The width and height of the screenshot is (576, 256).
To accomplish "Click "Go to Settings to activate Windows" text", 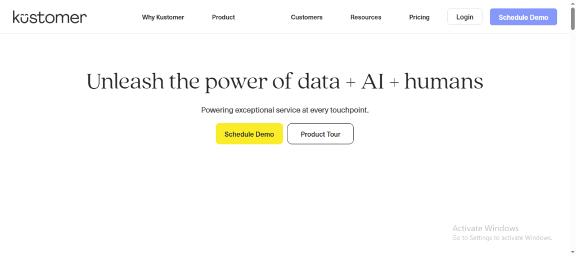I will [502, 238].
